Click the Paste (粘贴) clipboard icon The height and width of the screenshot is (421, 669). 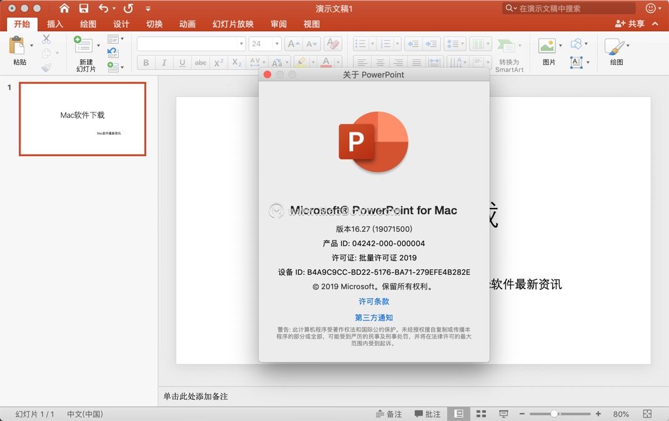[17, 46]
